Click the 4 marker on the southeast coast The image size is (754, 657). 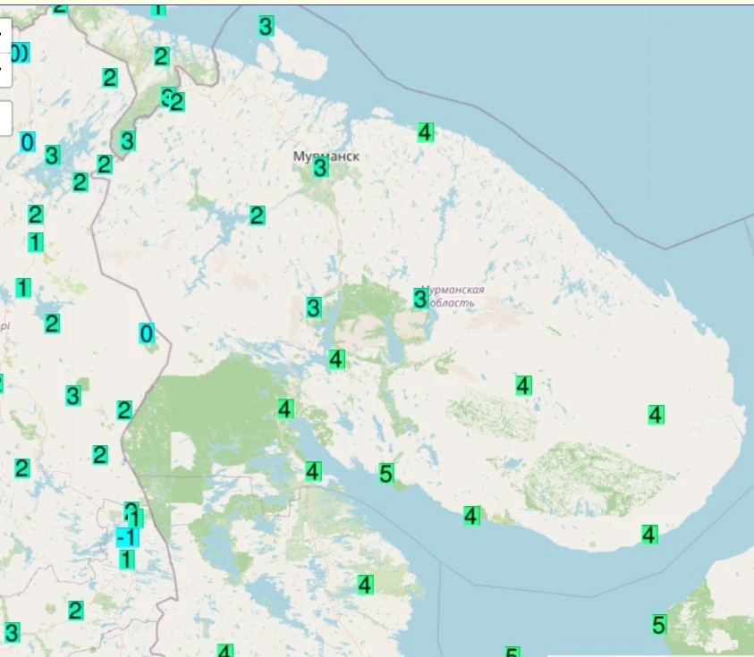tap(649, 535)
